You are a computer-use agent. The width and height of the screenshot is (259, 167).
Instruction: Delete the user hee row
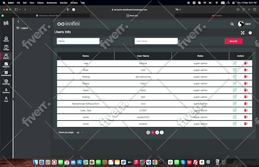[x=246, y=63]
